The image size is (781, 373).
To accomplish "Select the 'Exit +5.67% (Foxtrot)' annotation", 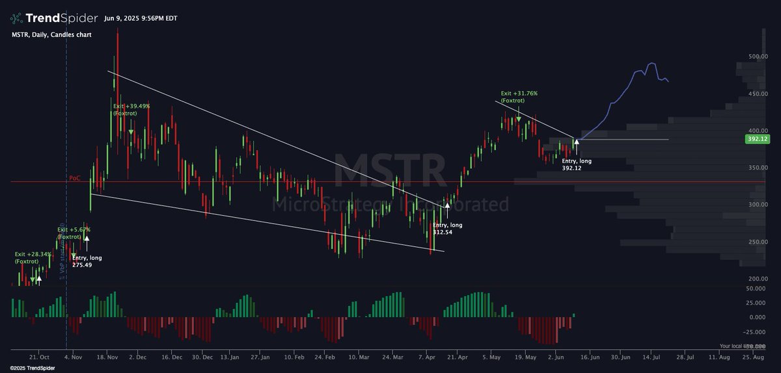I will click(74, 233).
